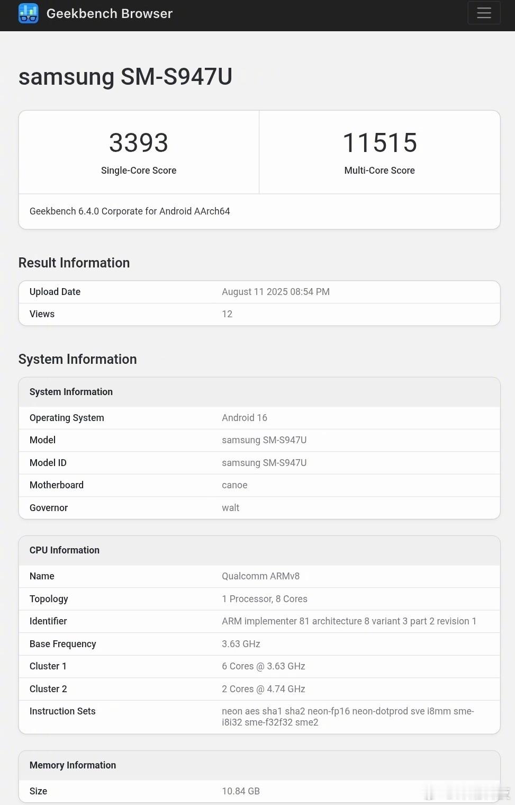Viewport: 515px width, 805px height.
Task: Select the samsung SM-S947U page title
Action: click(125, 77)
